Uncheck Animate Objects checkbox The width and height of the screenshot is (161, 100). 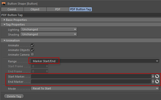point(32,50)
